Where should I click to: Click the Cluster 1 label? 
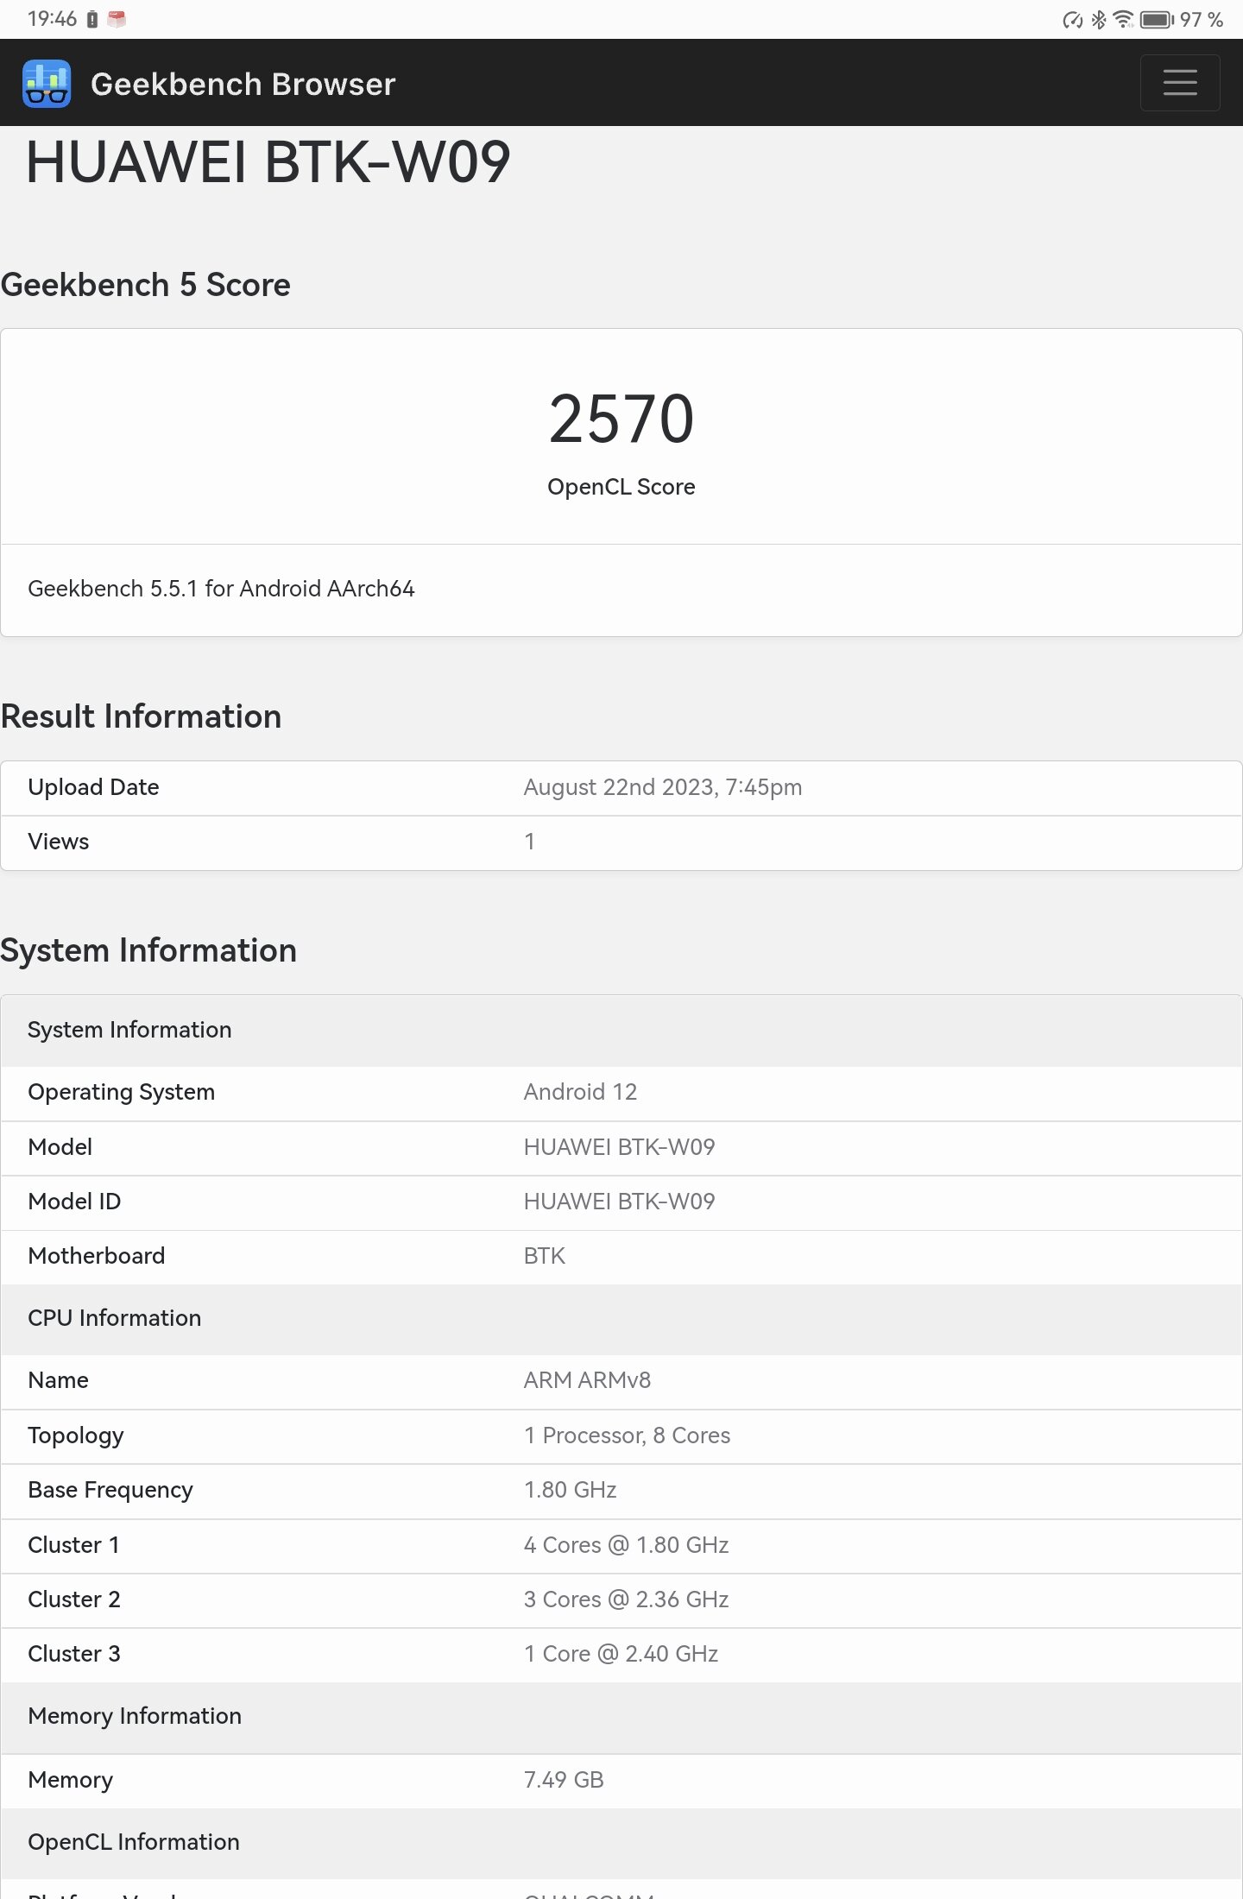pyautogui.click(x=73, y=1545)
